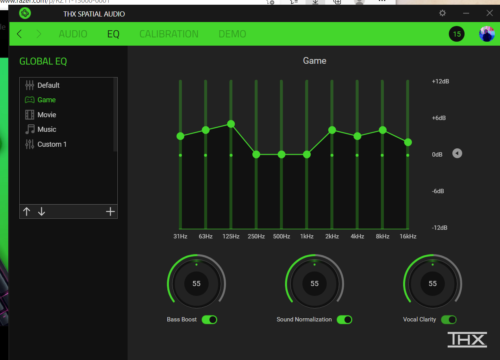This screenshot has width=500, height=360.
Task: Click the Sound Normalization level knob
Action: pyautogui.click(x=315, y=283)
